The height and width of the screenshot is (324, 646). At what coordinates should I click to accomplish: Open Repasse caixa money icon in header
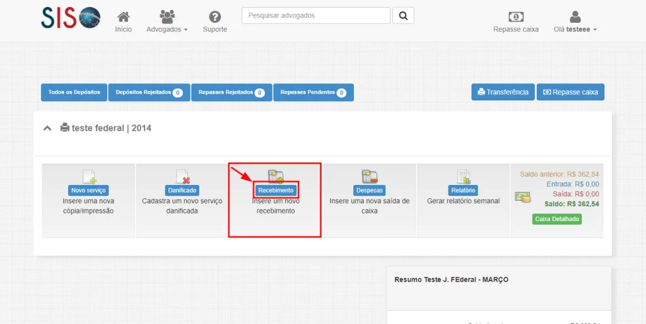[x=516, y=17]
